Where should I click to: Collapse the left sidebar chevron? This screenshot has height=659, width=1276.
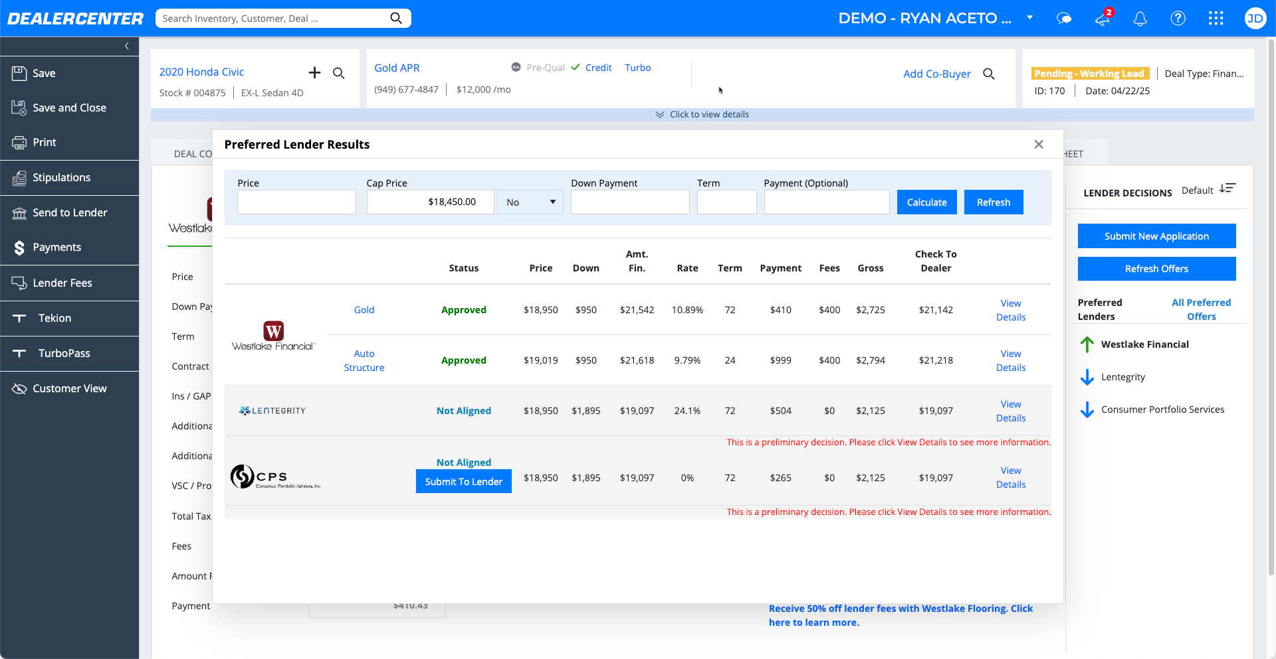click(127, 46)
